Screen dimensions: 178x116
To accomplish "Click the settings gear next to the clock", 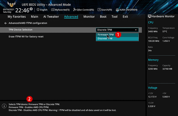I will (31, 9).
